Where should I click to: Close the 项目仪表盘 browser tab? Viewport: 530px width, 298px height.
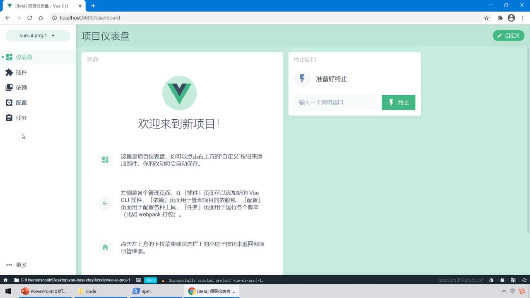79,6
